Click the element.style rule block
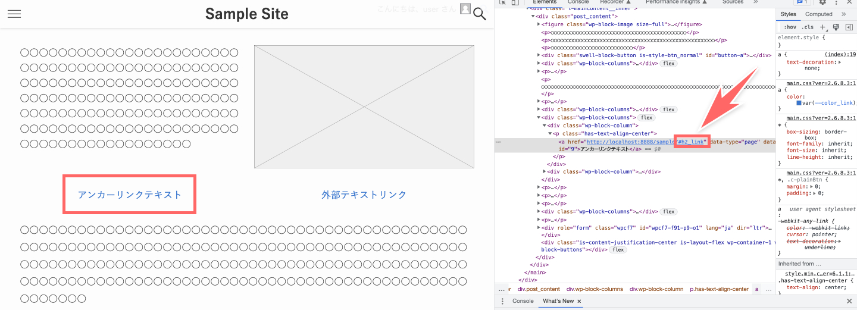857x310 pixels. point(817,41)
